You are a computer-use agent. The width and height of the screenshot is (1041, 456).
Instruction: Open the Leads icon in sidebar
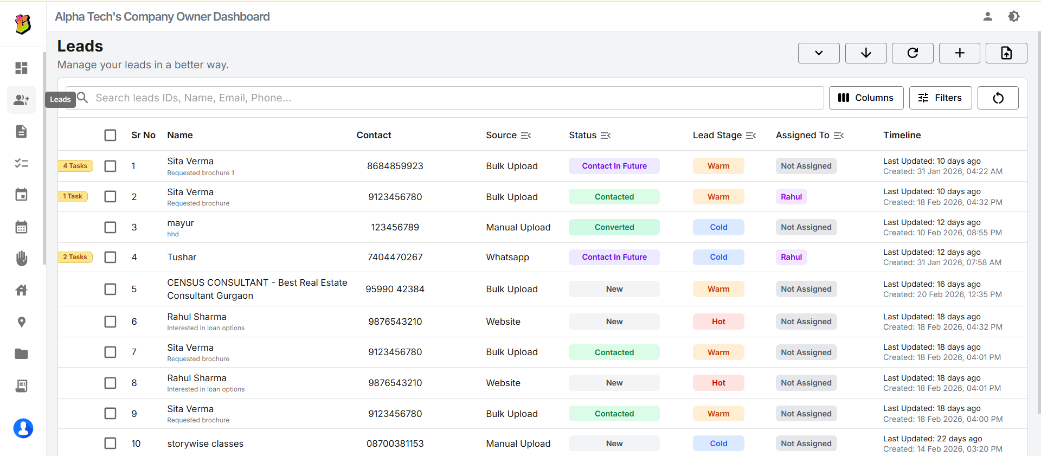tap(21, 100)
